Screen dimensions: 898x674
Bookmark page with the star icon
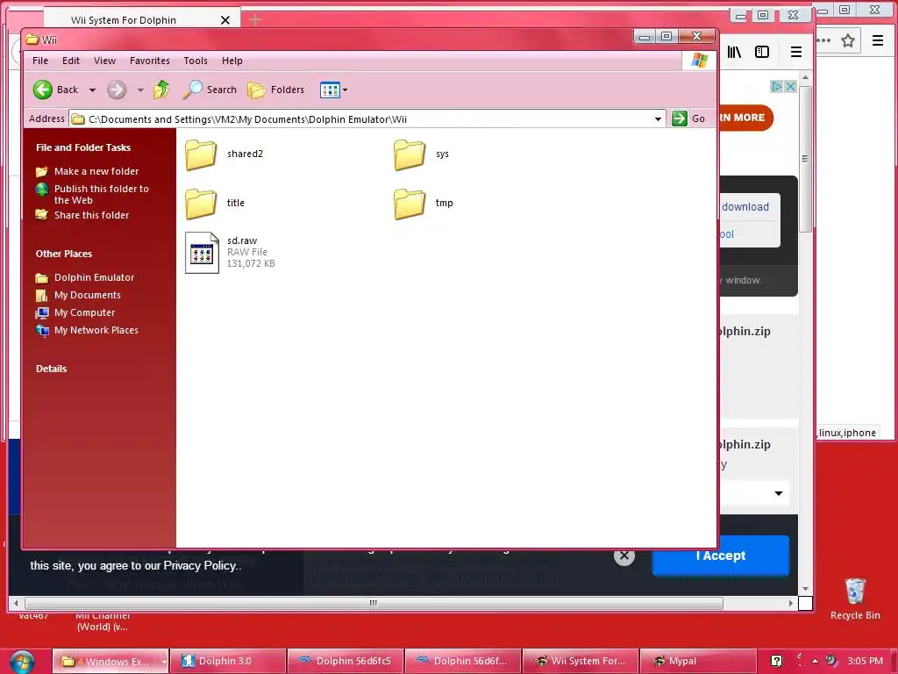[x=848, y=40]
